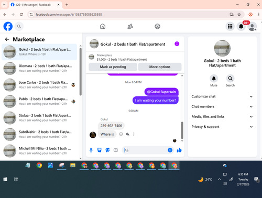Open the apps grid menu icon
Viewport: 262px width, 198px height.
coord(230,26)
